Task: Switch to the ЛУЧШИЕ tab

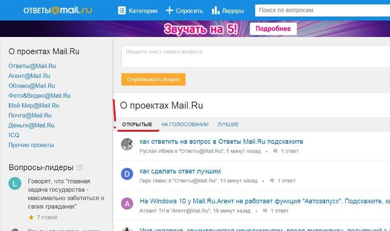Action: (228, 124)
